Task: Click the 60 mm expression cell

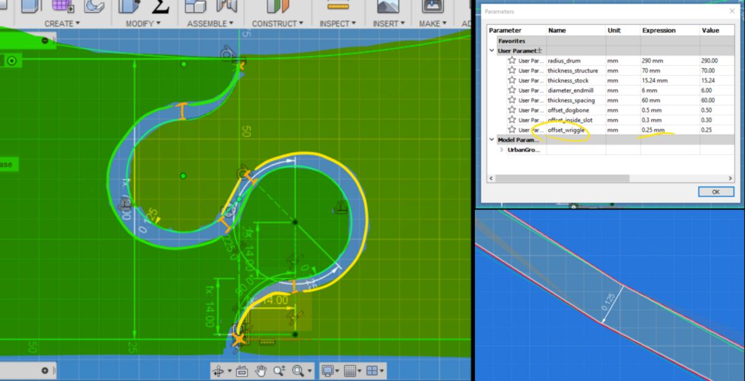Action: (x=670, y=100)
